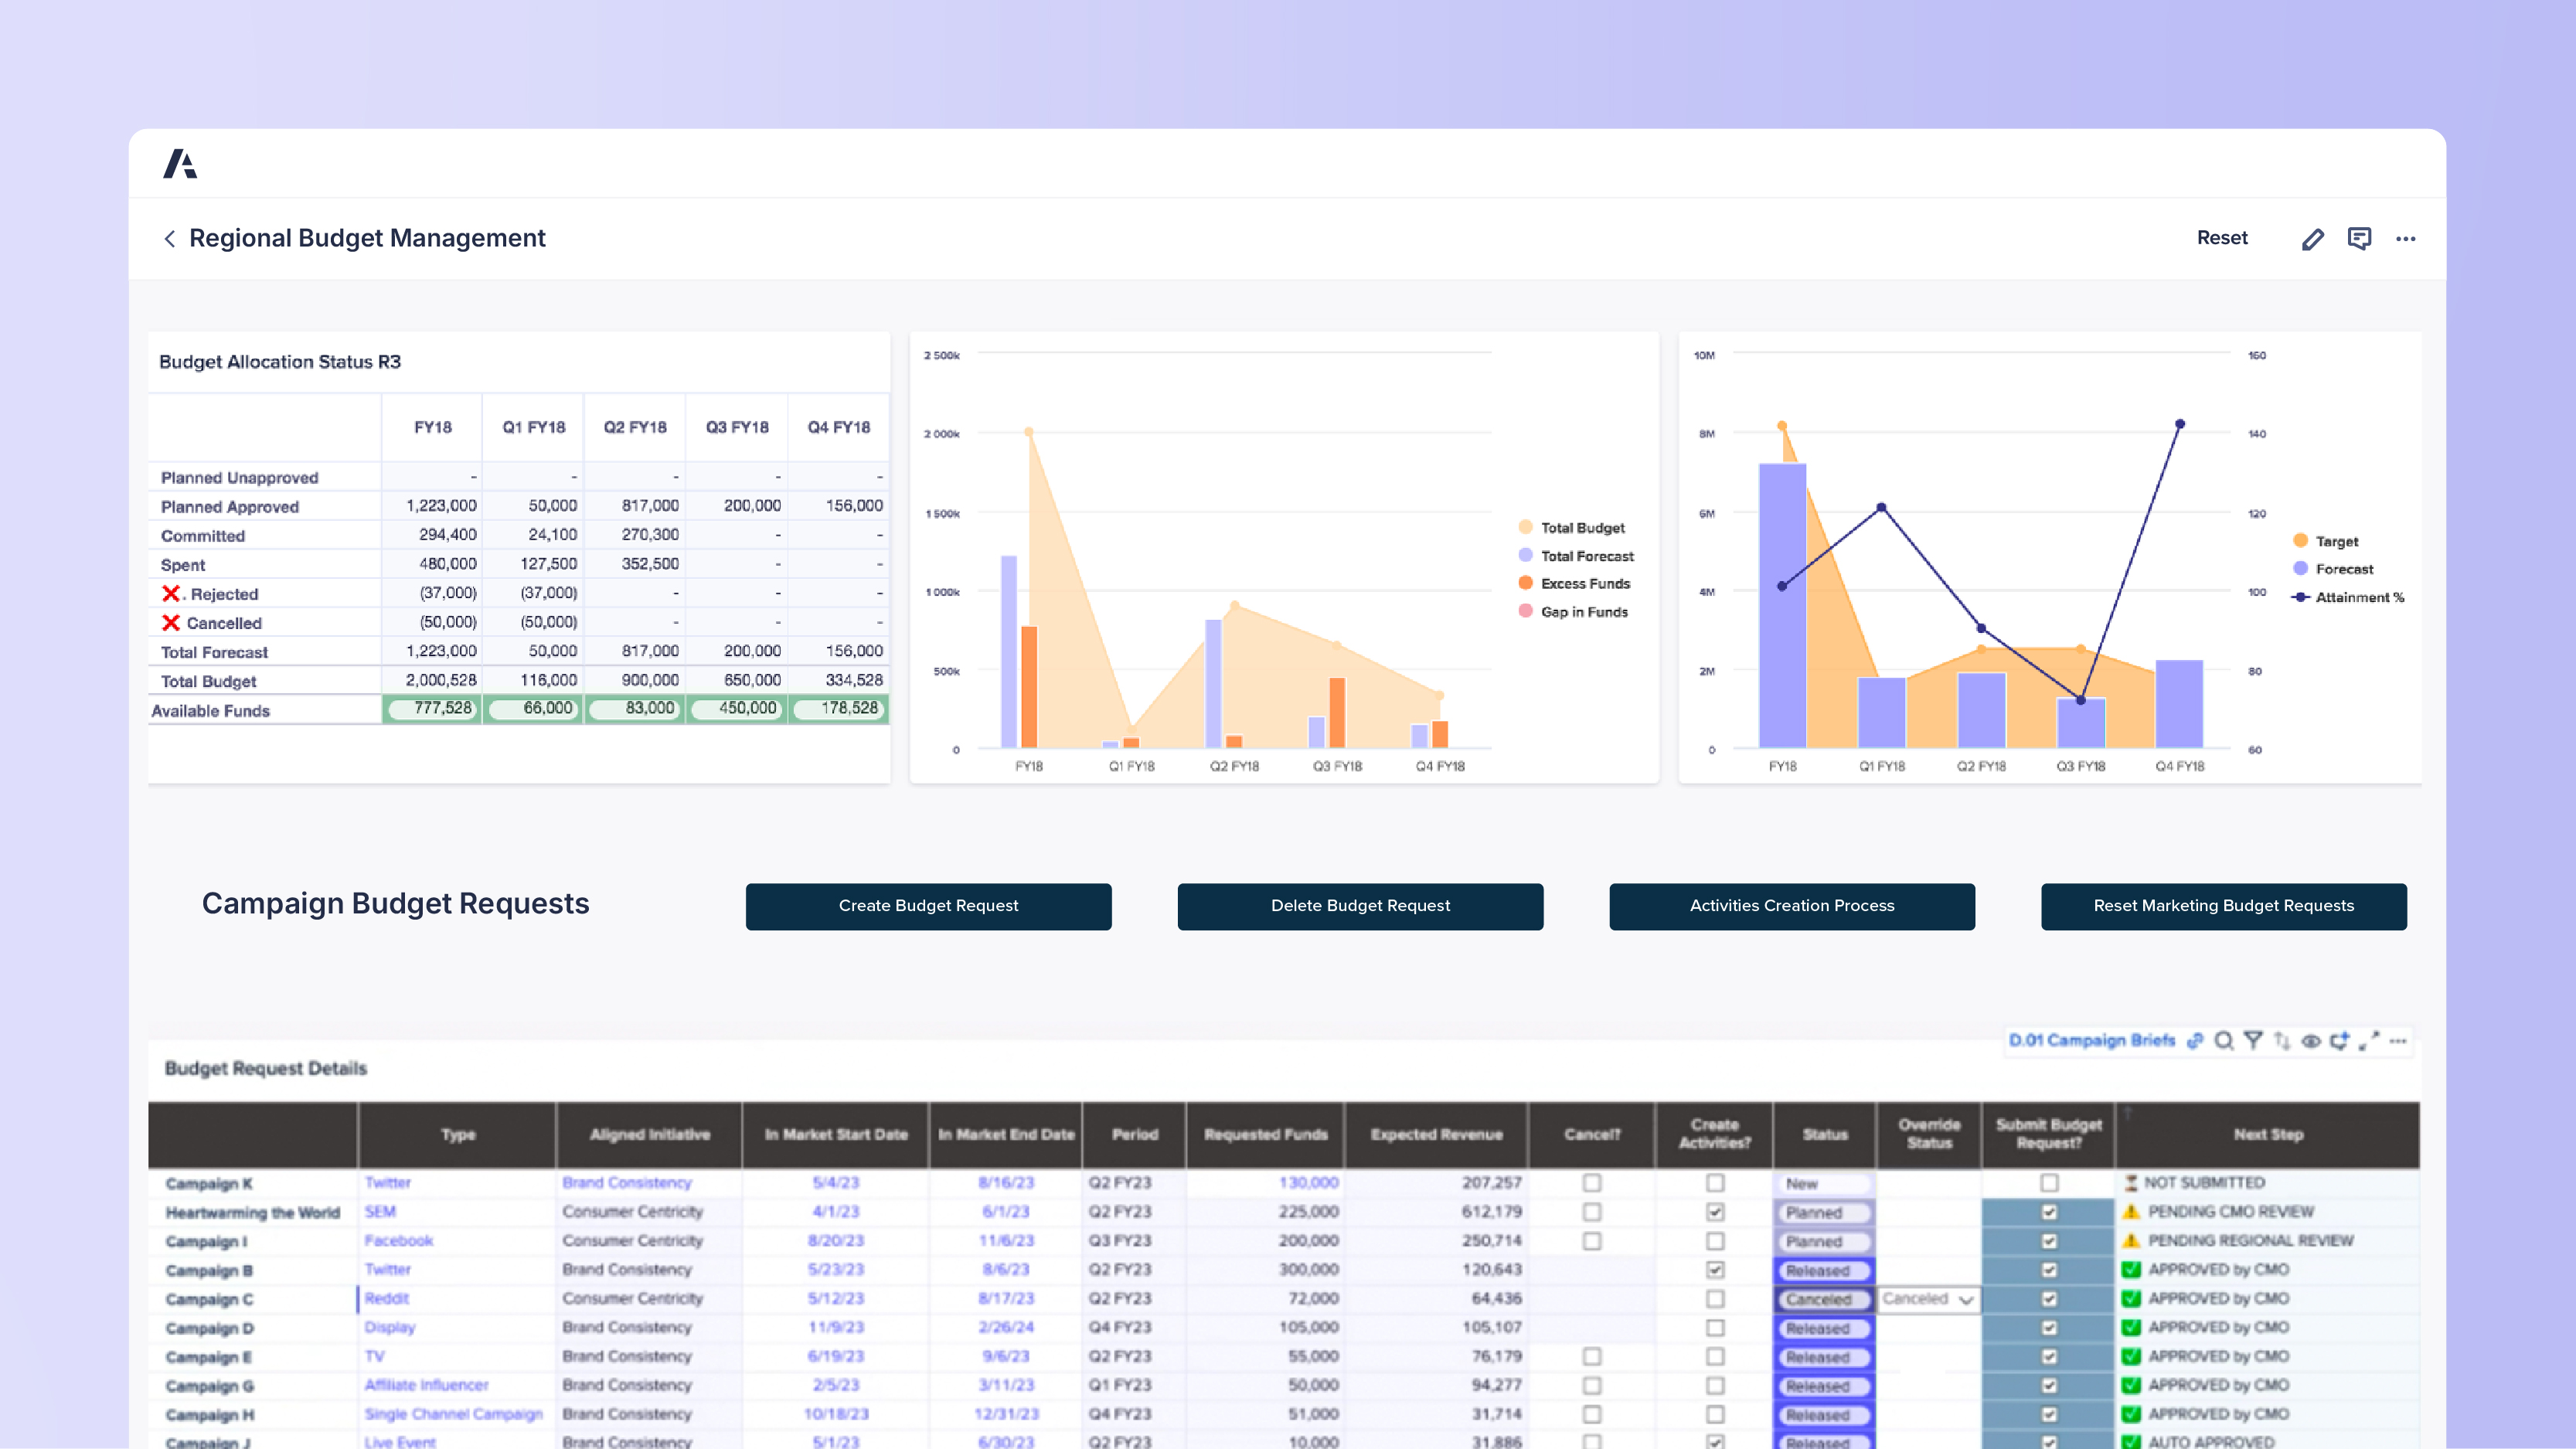Image resolution: width=2576 pixels, height=1449 pixels.
Task: Click the Create Budget Request button
Action: 928,906
